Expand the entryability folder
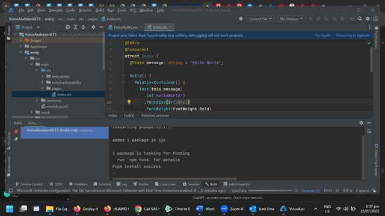 coord(43,76)
